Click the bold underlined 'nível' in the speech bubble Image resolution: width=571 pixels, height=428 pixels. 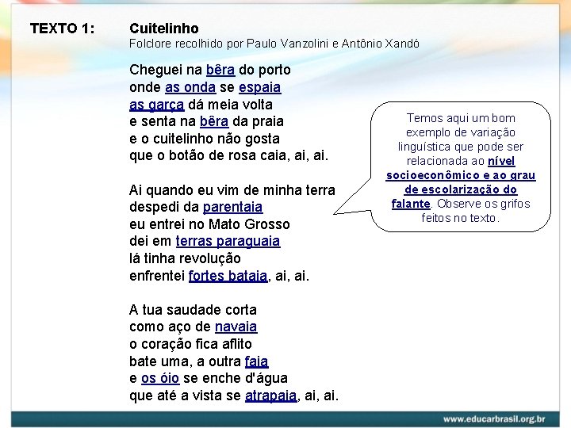tap(501, 161)
